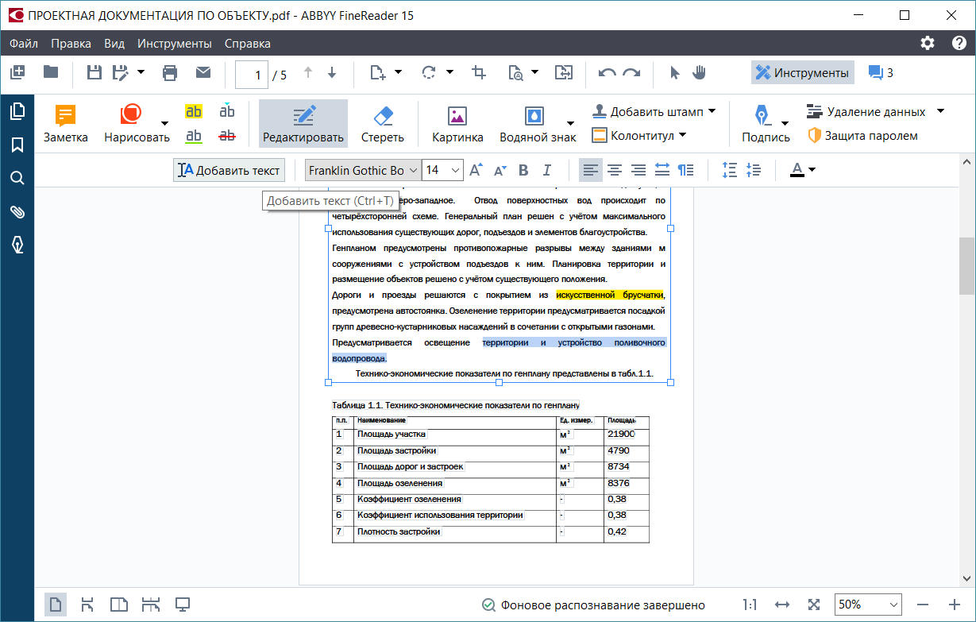
Task: Open the Search panel in the left sidebar
Action: pyautogui.click(x=17, y=178)
